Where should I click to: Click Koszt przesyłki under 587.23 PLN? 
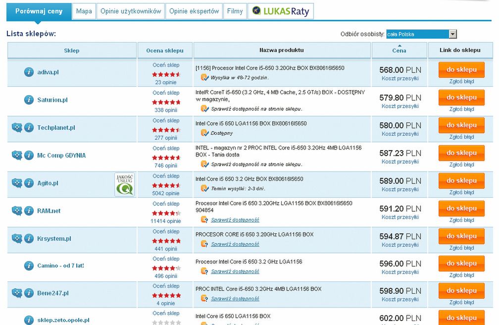[400, 162]
